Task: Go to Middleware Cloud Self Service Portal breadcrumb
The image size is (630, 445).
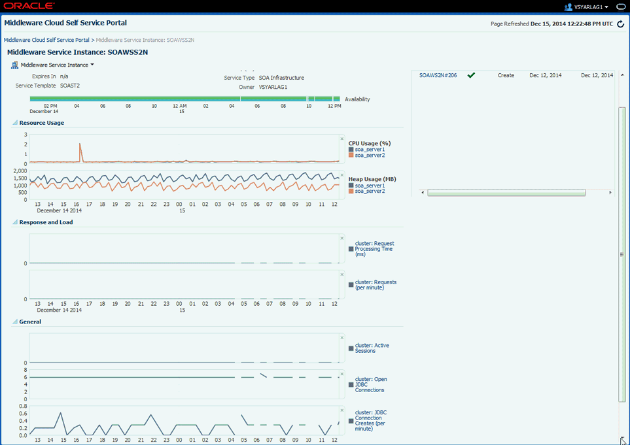Action: click(x=46, y=40)
